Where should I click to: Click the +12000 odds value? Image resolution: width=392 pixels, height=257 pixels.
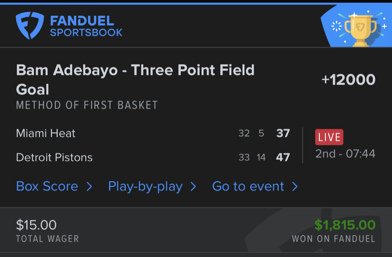coord(348,80)
